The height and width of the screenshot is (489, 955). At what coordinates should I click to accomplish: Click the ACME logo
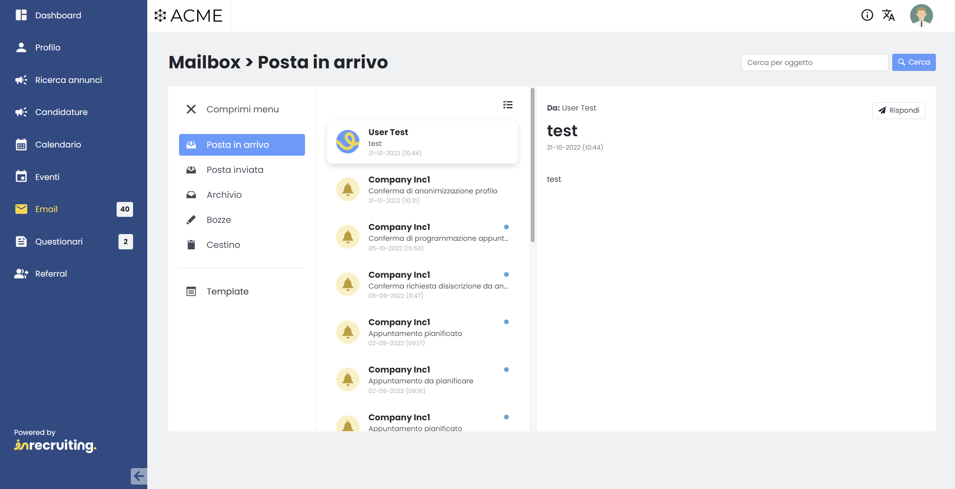(188, 16)
